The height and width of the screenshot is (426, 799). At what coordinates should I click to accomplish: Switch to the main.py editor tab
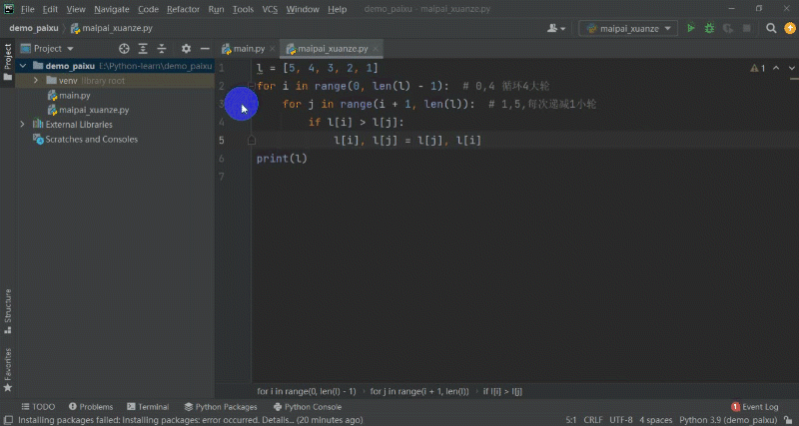[244, 48]
